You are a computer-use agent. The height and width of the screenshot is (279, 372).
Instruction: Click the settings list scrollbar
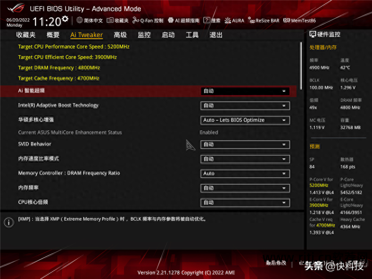pyautogui.click(x=301, y=66)
